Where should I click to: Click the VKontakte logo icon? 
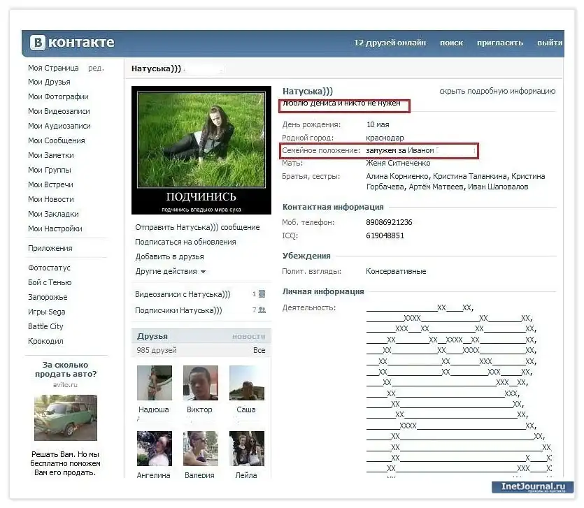[x=38, y=43]
